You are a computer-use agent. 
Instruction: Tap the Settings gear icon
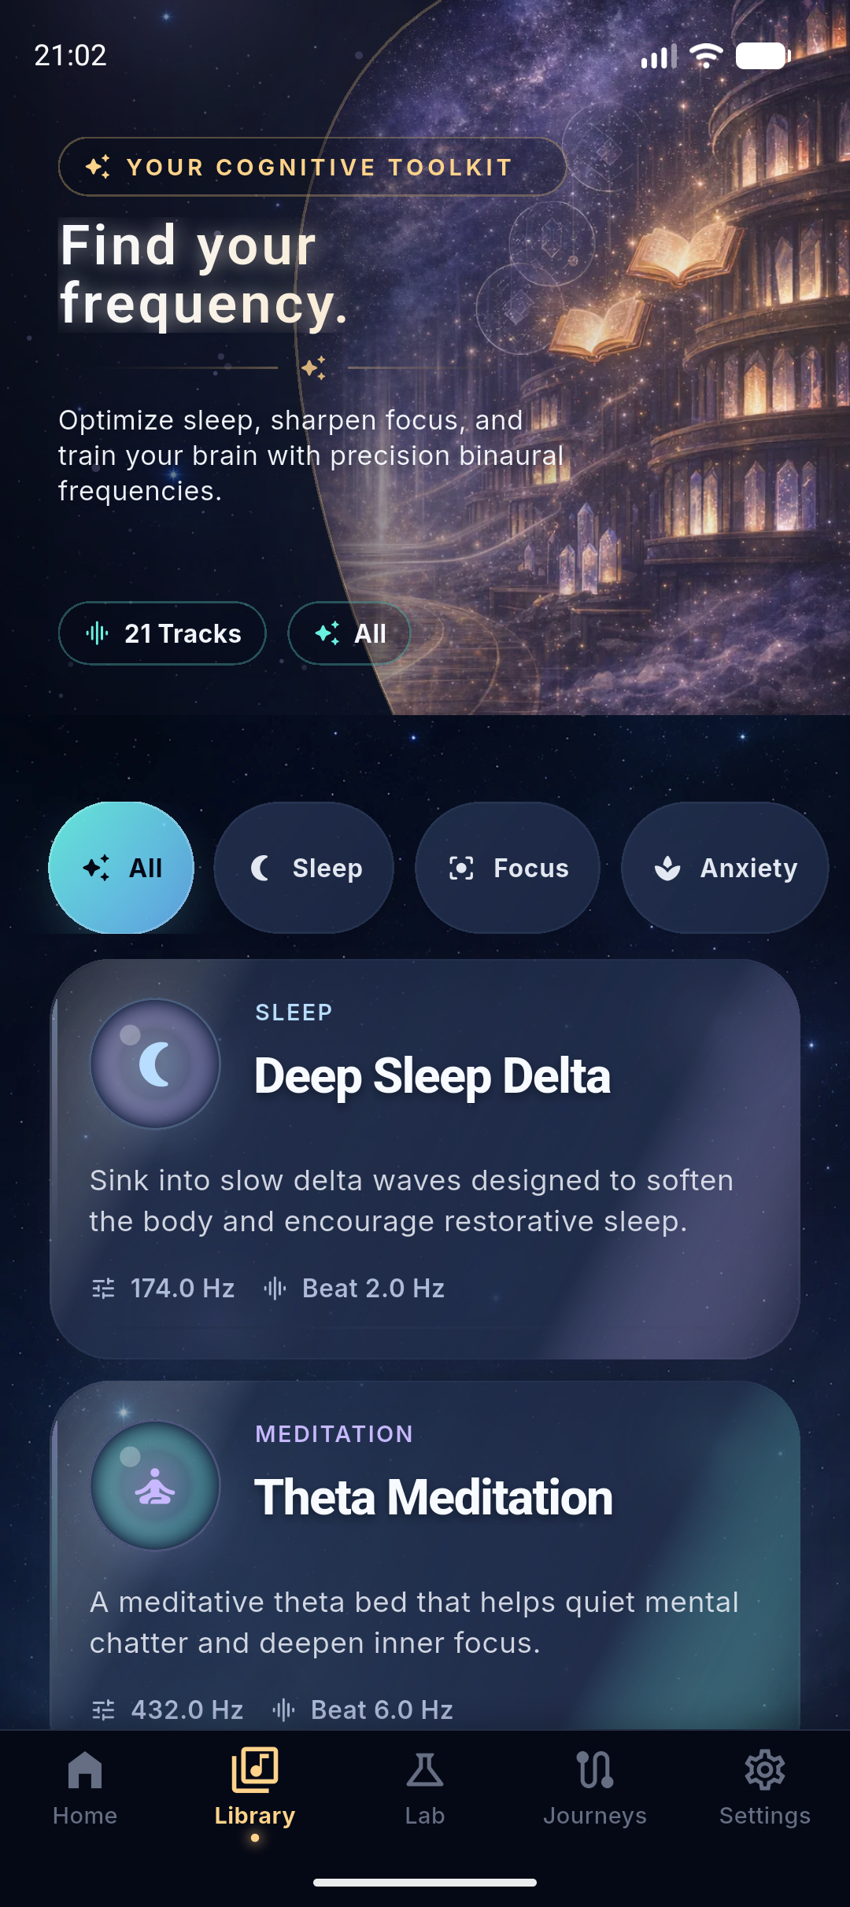(x=765, y=1770)
